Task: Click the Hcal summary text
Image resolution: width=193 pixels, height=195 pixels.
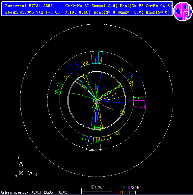Action: pyautogui.click(x=119, y=12)
